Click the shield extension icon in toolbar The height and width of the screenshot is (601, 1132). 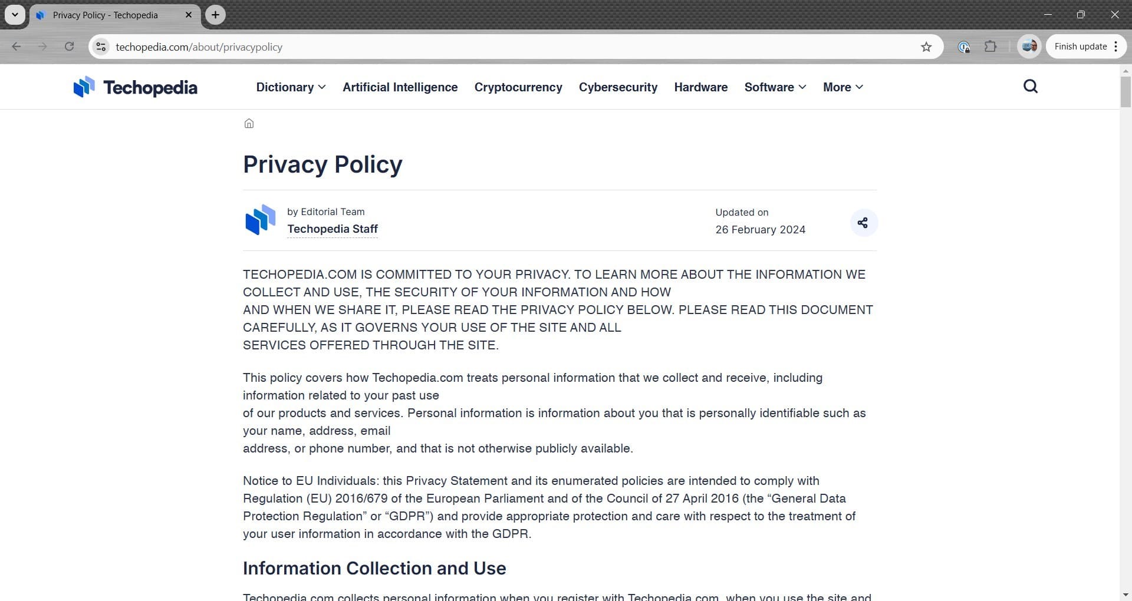964,47
